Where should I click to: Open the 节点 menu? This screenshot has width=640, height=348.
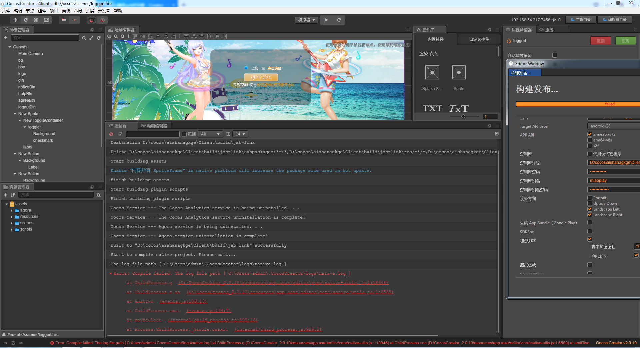pyautogui.click(x=30, y=11)
